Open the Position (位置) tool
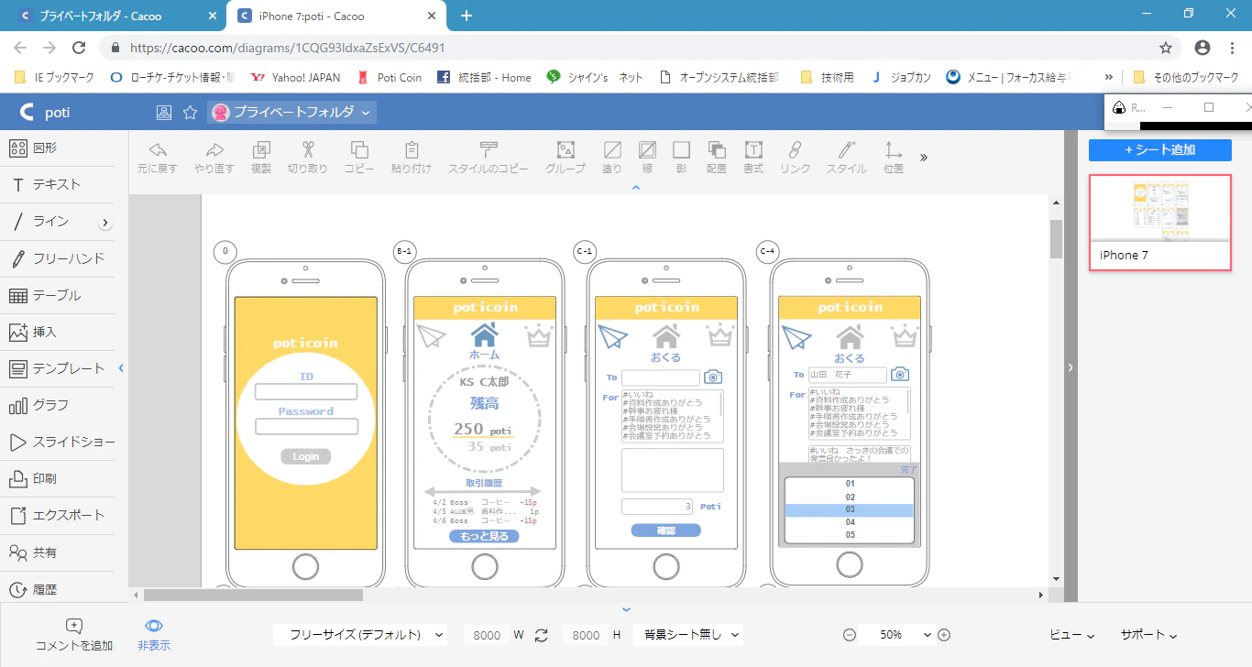 (893, 157)
